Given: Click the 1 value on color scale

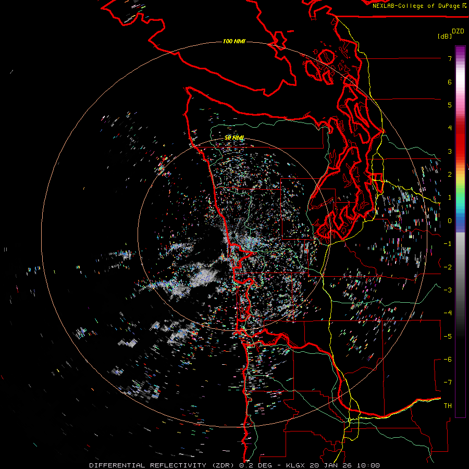Looking at the screenshot, I should (450, 198).
